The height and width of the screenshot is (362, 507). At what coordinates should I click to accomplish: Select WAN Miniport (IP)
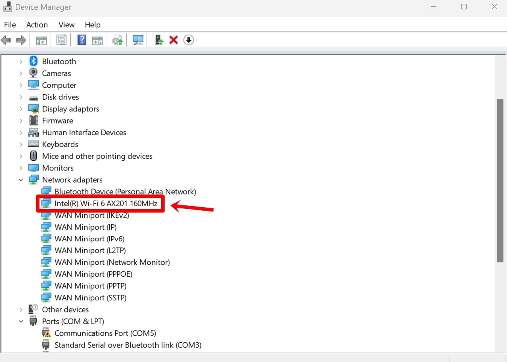[85, 227]
